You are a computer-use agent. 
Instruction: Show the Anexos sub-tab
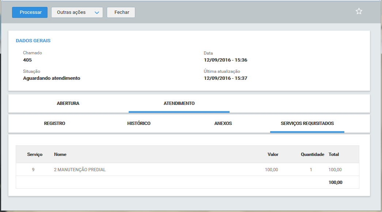[x=223, y=123]
